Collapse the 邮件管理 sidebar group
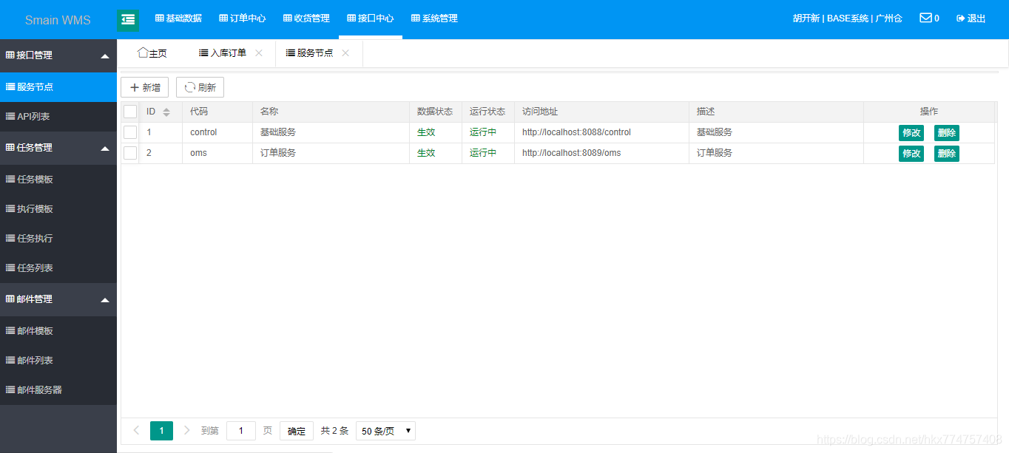The height and width of the screenshot is (453, 1009). pyautogui.click(x=105, y=300)
